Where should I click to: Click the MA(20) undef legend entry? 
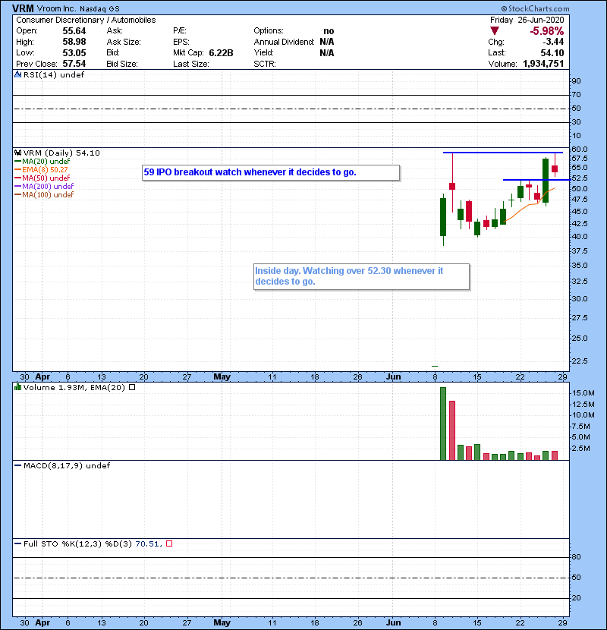[42, 161]
